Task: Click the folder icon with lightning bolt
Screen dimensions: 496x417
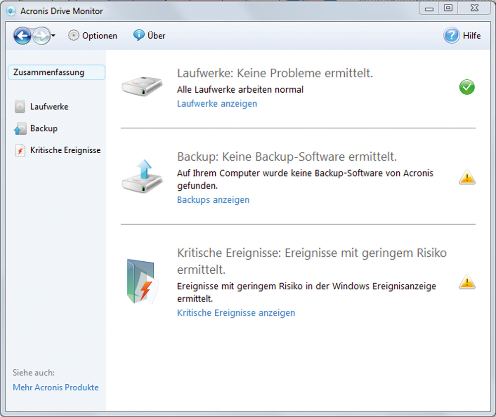Action: coord(142,281)
